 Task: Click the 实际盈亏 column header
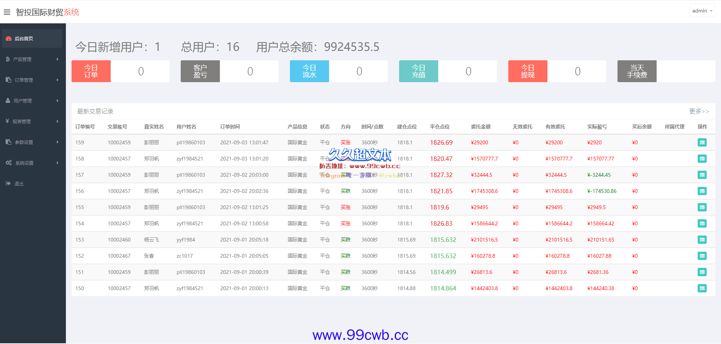[597, 127]
